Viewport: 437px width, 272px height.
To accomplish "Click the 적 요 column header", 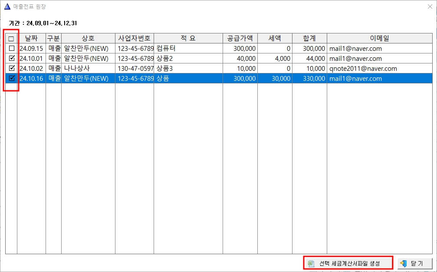I will 188,38.
